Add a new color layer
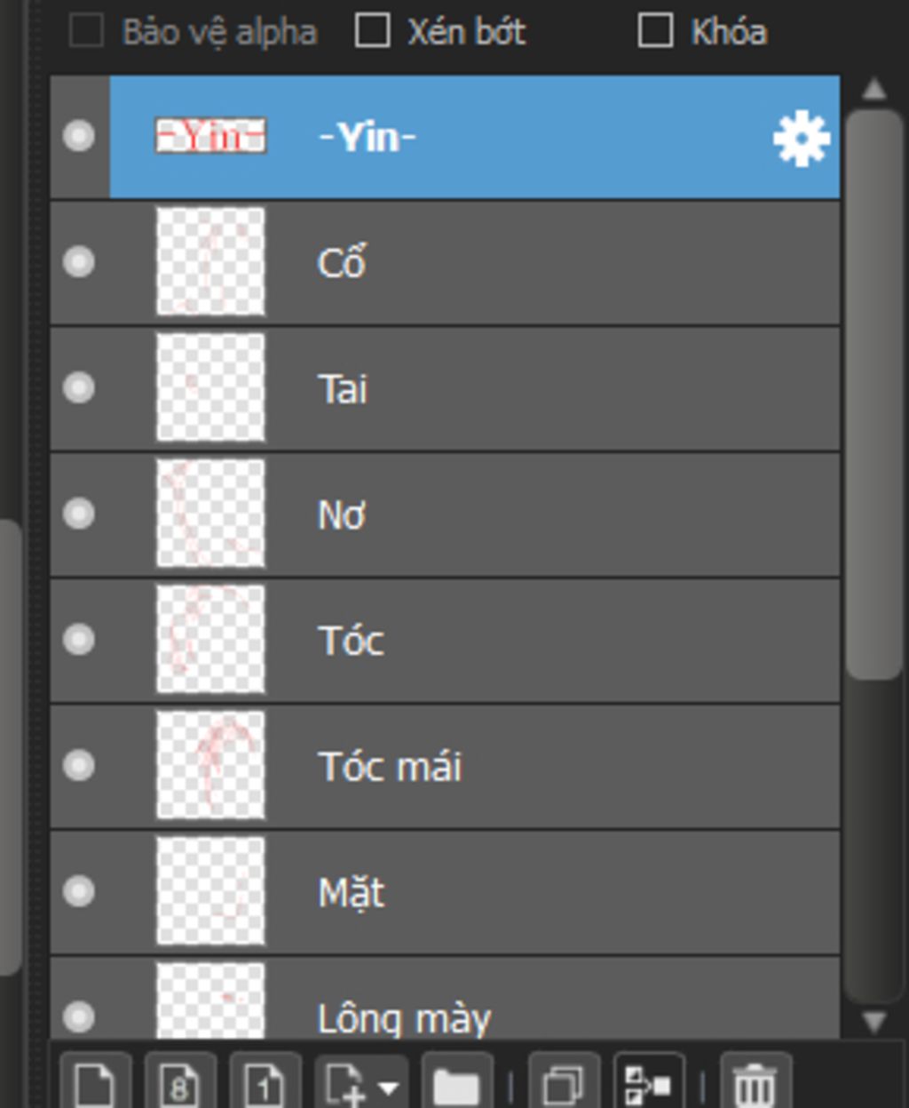The image size is (909, 1108). (96, 1082)
